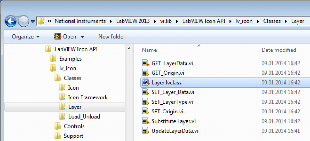310x141 pixels.
Task: Navigate to LabVIEW 2013 in address bar
Action: [x=133, y=21]
